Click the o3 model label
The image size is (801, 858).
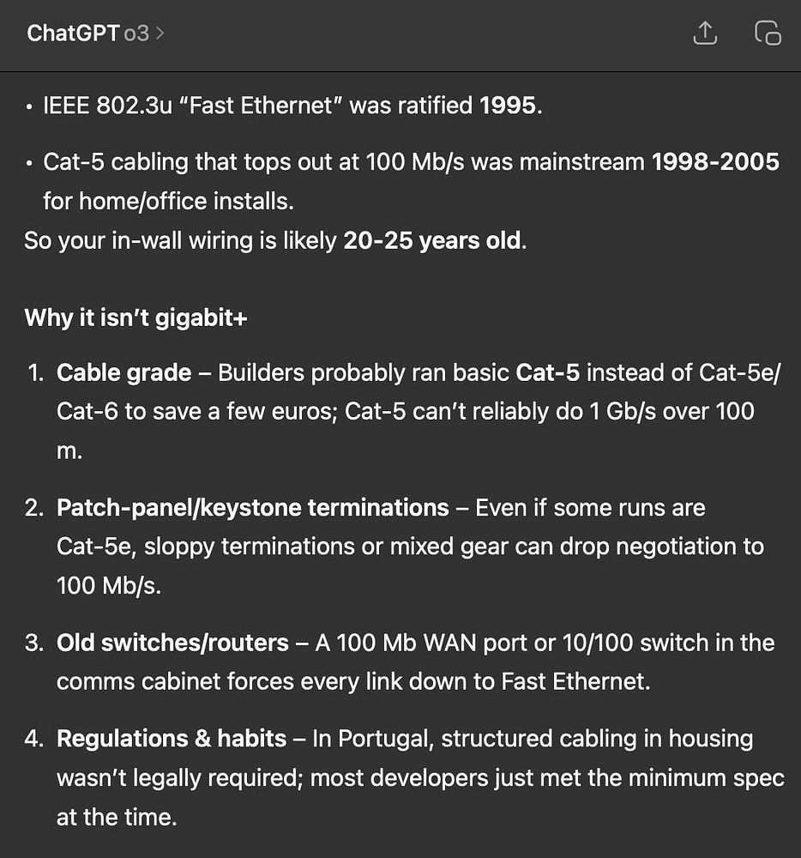pyautogui.click(x=136, y=34)
